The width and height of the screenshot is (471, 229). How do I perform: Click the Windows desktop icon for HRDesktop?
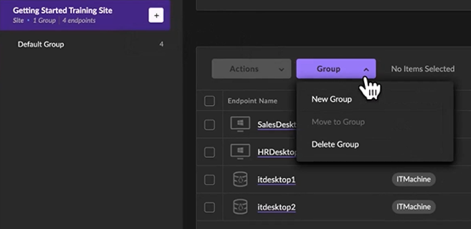pyautogui.click(x=240, y=151)
